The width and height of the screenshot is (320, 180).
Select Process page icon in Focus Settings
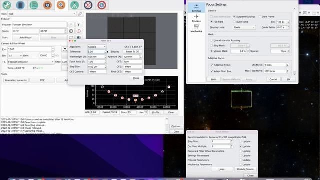click(196, 18)
